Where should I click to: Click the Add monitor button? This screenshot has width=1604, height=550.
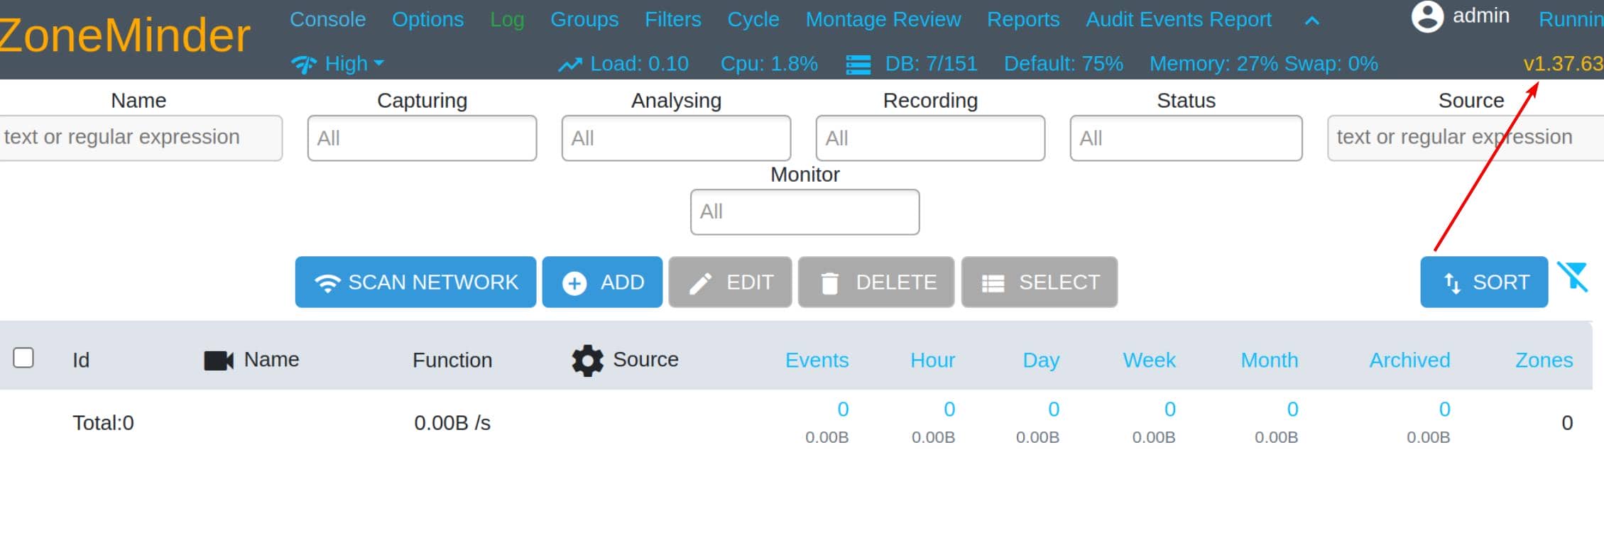pyautogui.click(x=602, y=282)
